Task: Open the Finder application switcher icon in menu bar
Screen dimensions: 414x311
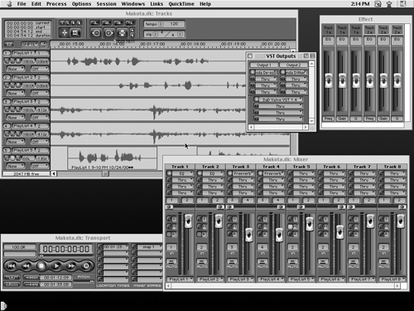Action: coord(403,4)
